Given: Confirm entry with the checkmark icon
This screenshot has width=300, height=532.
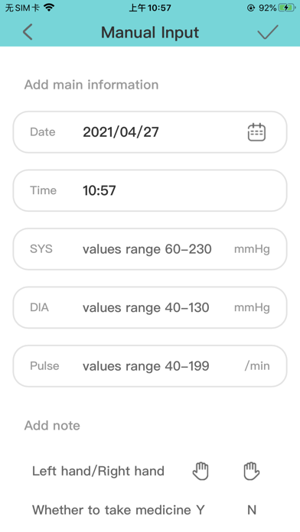Looking at the screenshot, I should (x=268, y=32).
